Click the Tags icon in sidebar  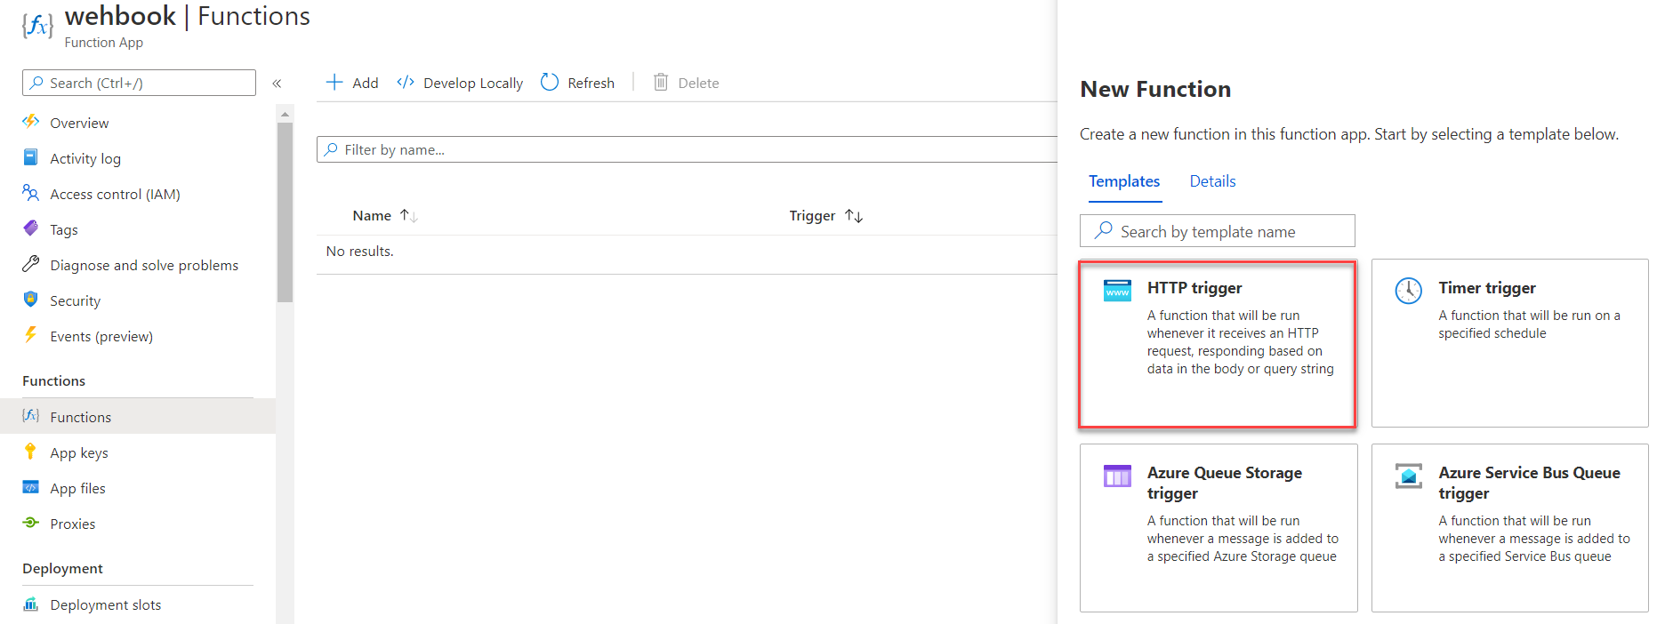[x=31, y=228]
